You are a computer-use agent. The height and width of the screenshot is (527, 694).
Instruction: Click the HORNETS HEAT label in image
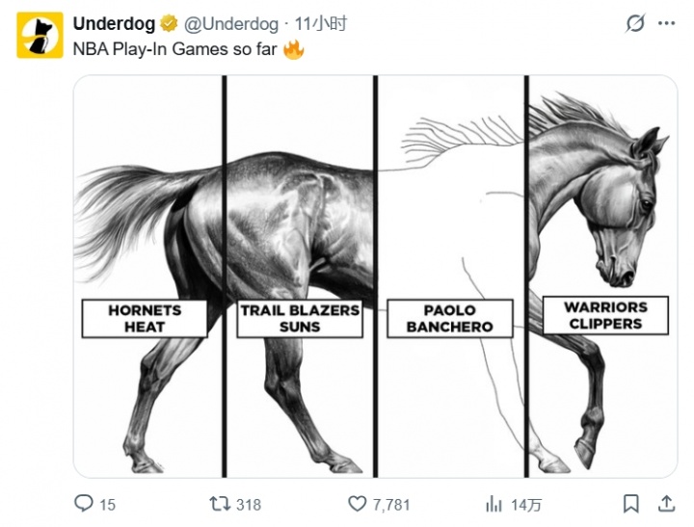pyautogui.click(x=145, y=319)
